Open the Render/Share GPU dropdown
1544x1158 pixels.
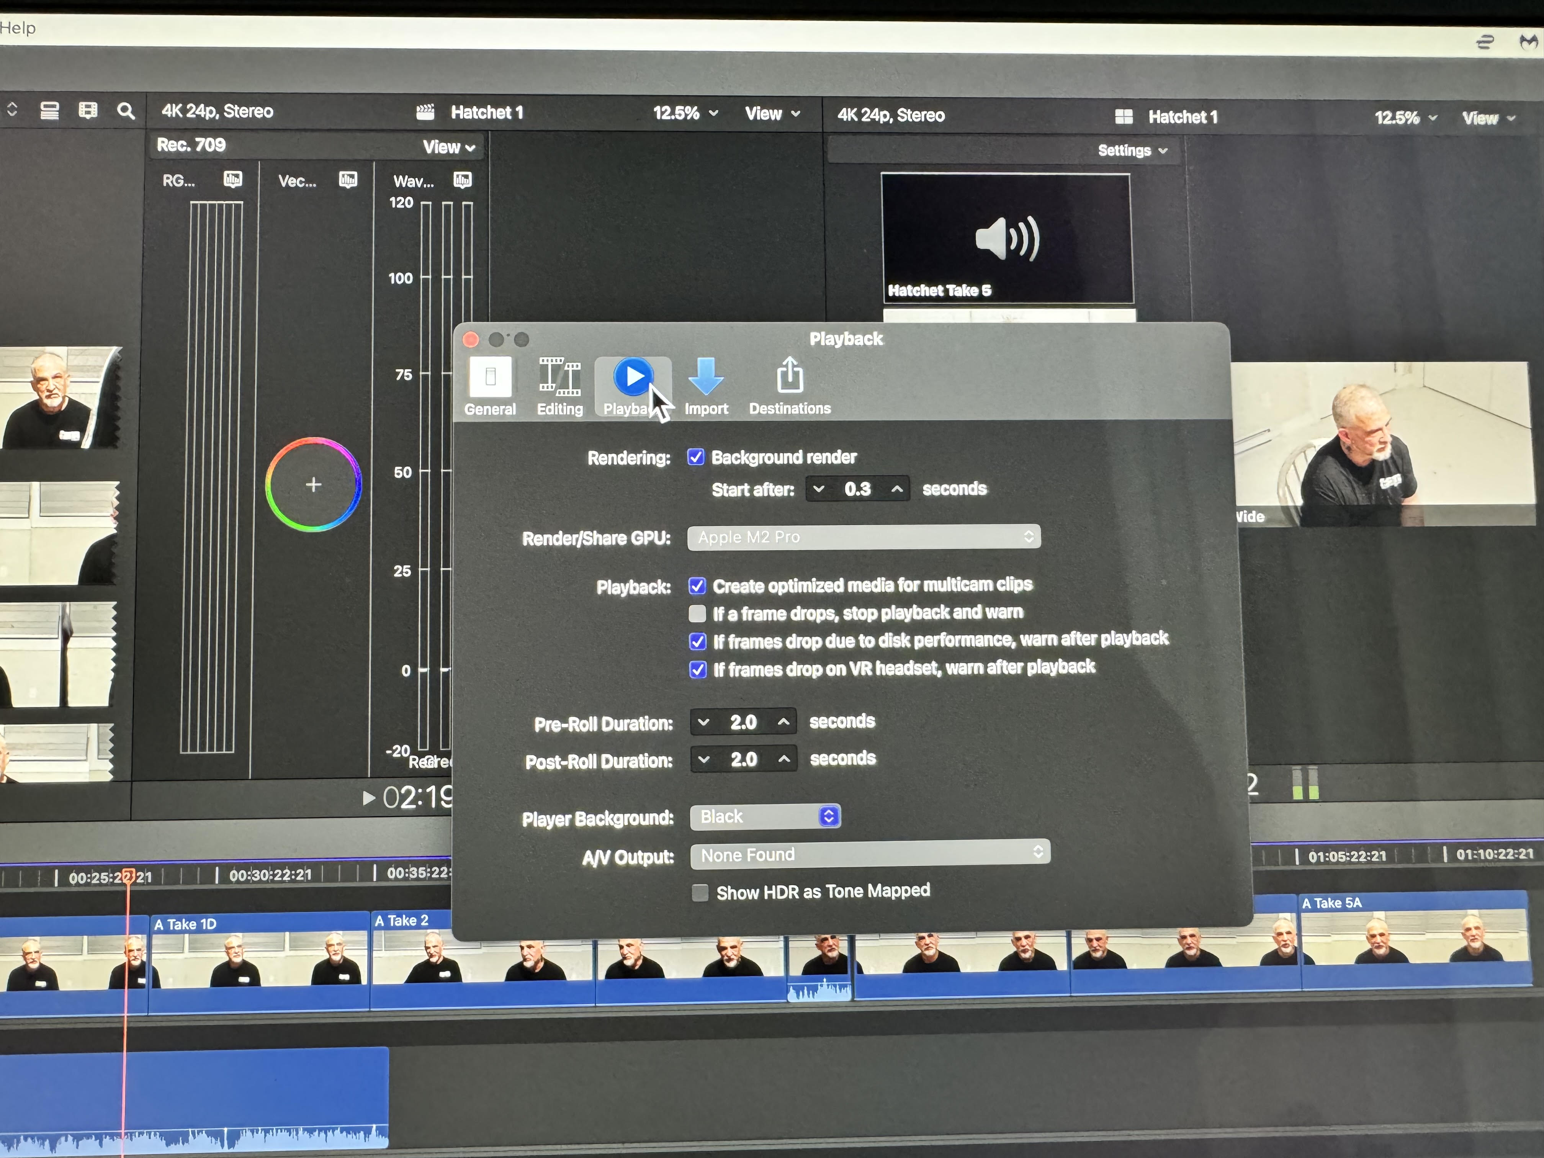(x=864, y=537)
